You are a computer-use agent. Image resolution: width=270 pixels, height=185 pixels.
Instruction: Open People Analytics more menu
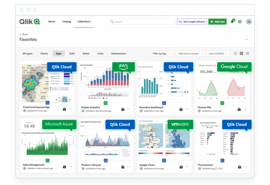[x=129, y=109]
